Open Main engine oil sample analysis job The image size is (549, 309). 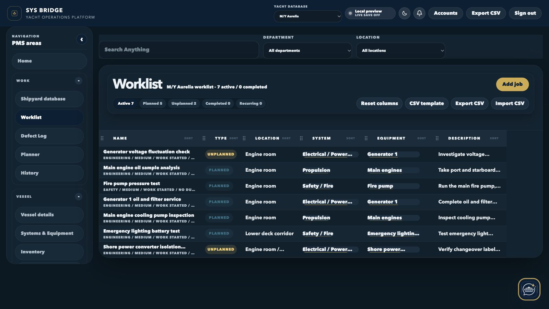[141, 168]
